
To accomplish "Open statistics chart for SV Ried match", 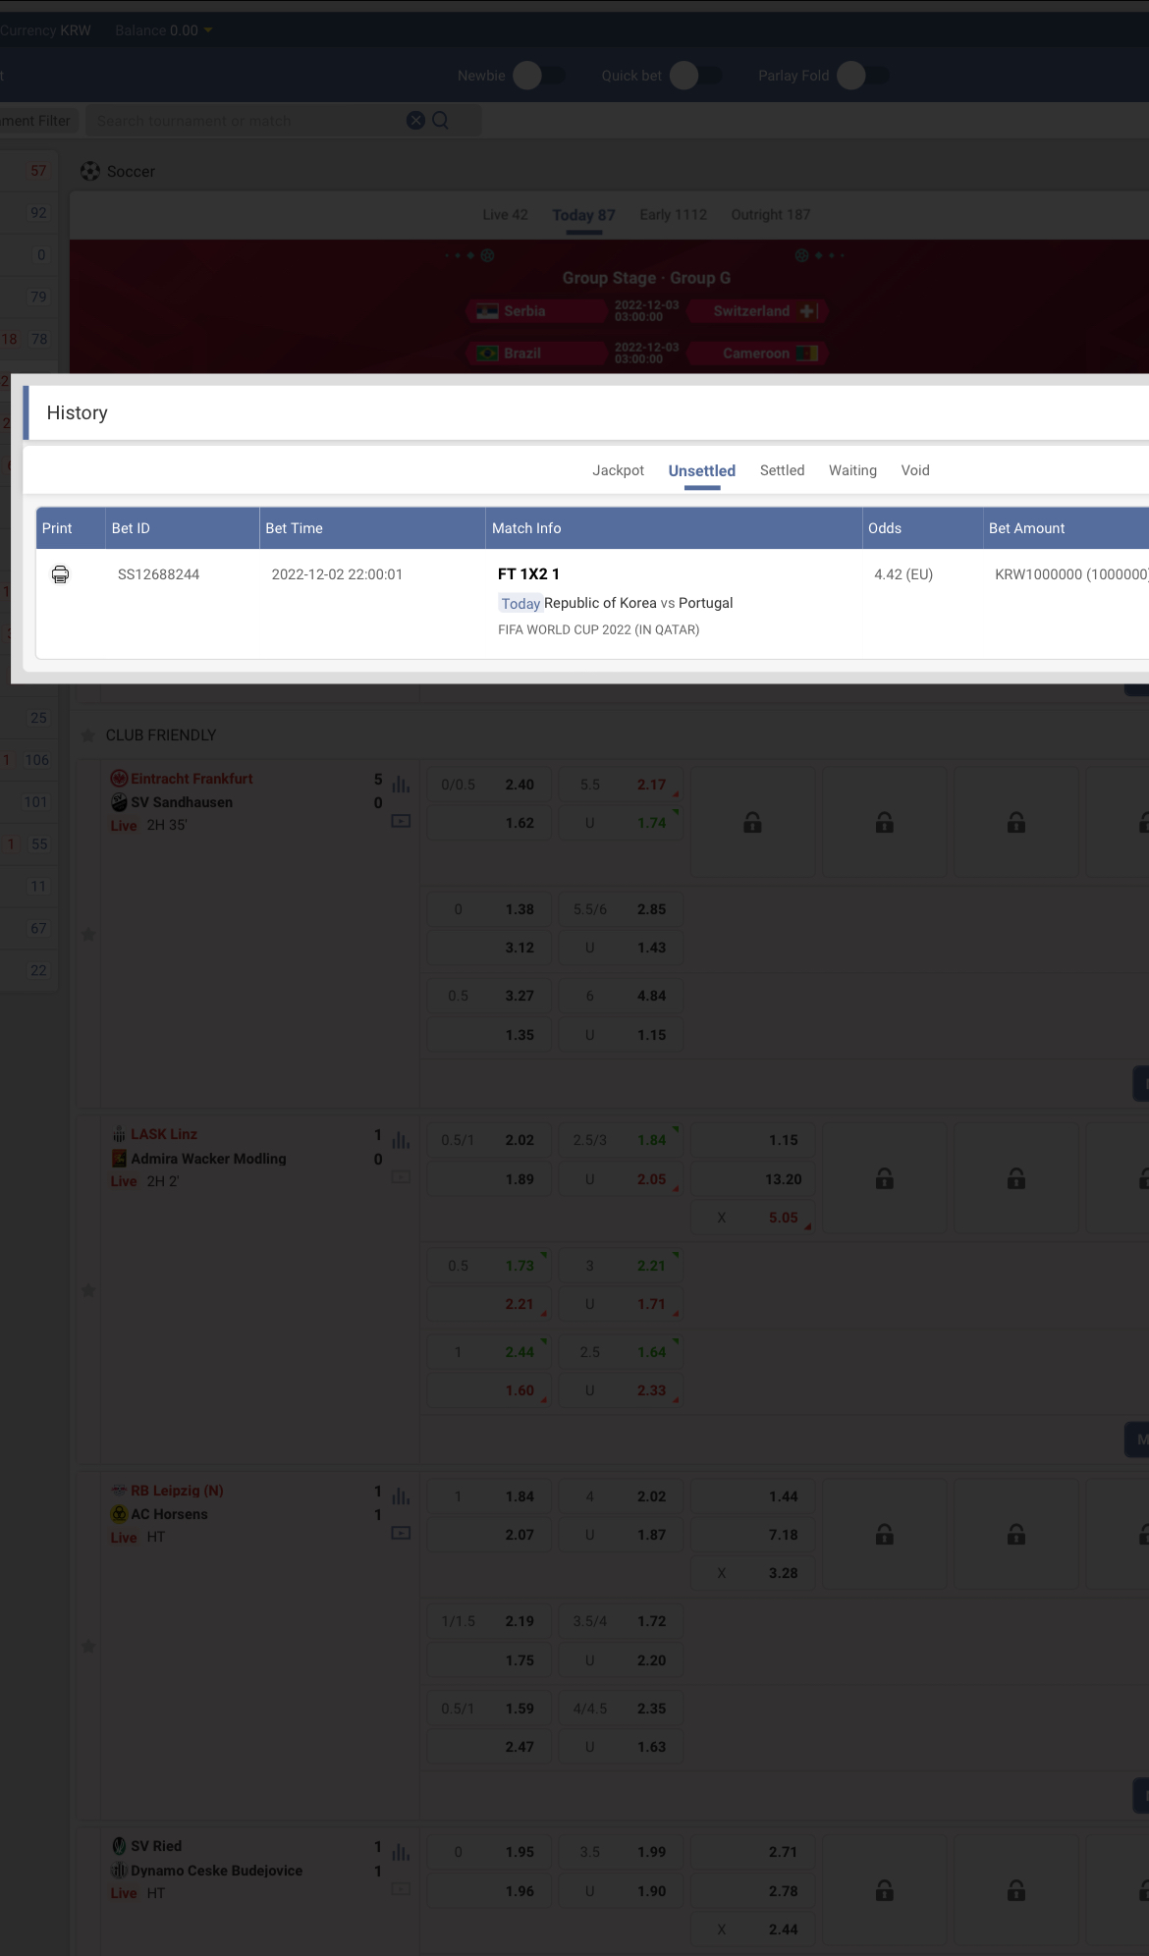I will (401, 1852).
